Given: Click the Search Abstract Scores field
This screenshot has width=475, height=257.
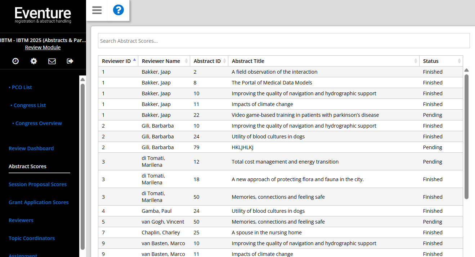Looking at the screenshot, I should [284, 41].
